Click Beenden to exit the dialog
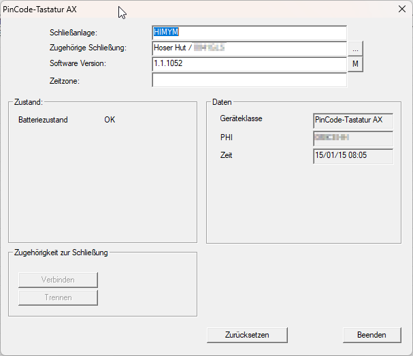413x356 pixels. [371, 335]
